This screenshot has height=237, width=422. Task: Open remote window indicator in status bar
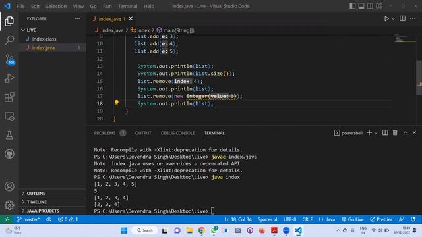pyautogui.click(x=7, y=219)
